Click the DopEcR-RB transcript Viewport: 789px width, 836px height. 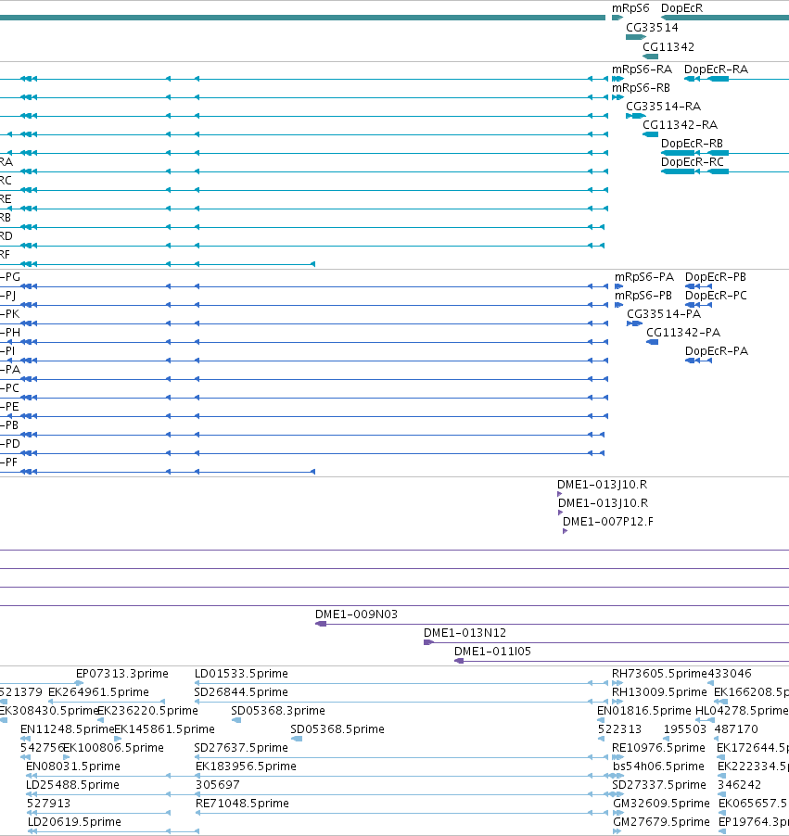tap(725, 153)
